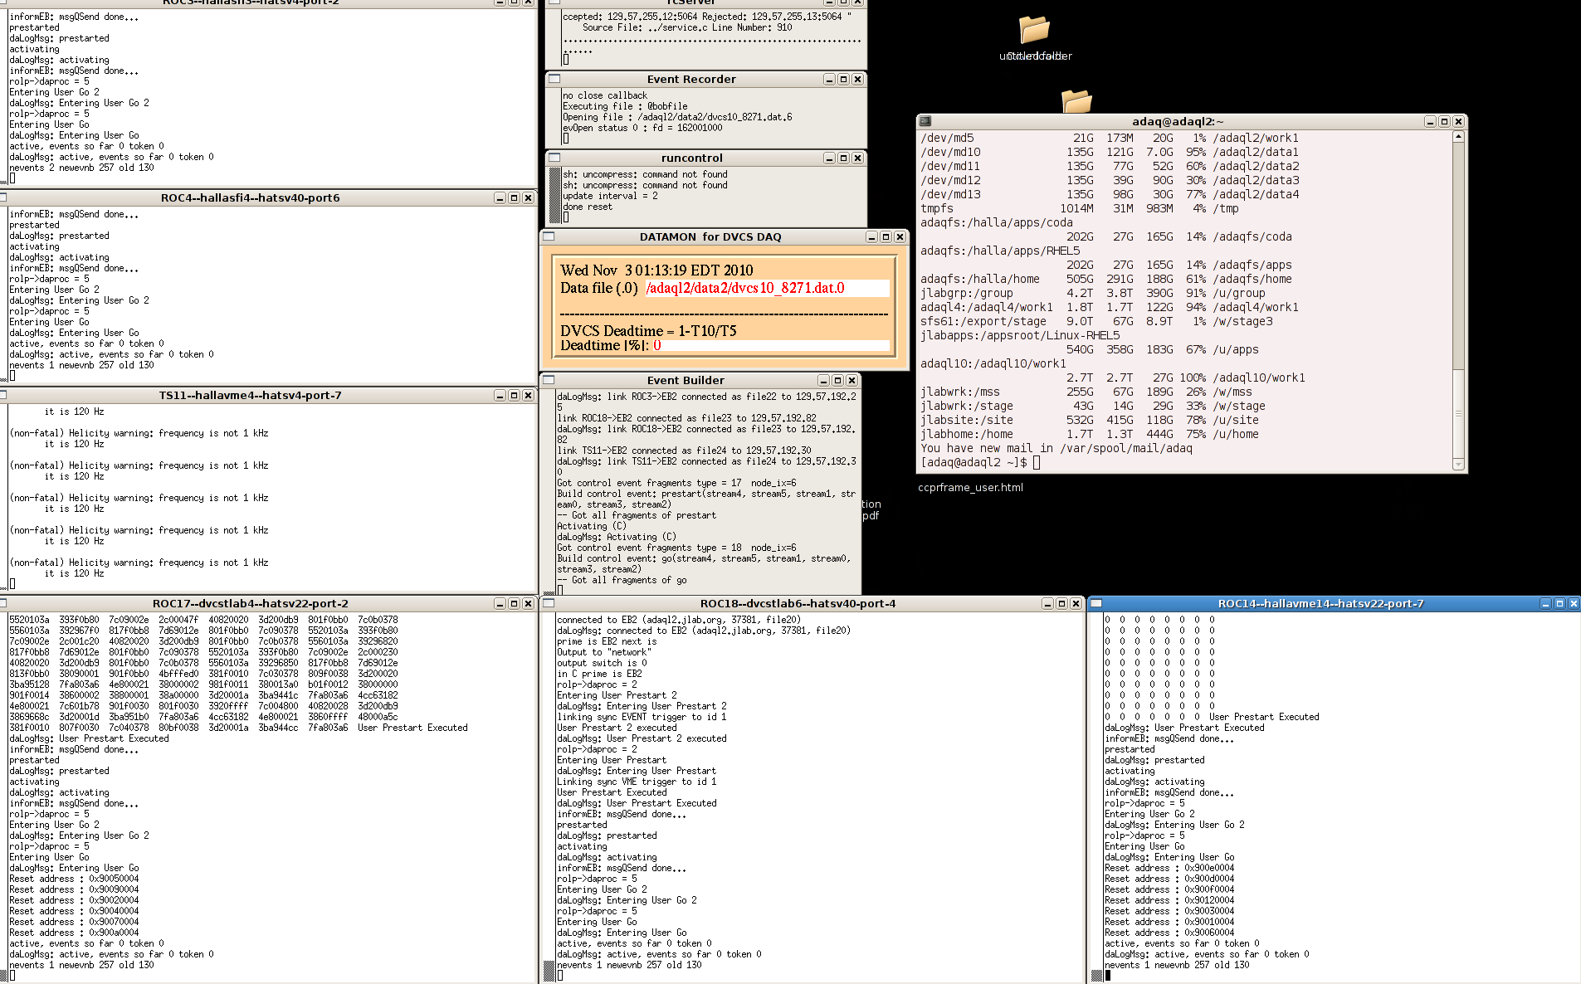Minimize the Event Builder window
1581x984 pixels.
(823, 380)
